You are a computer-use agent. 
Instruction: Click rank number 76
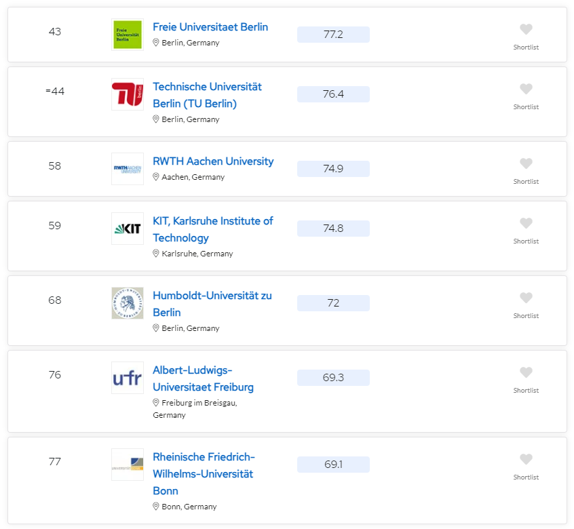[x=54, y=375]
